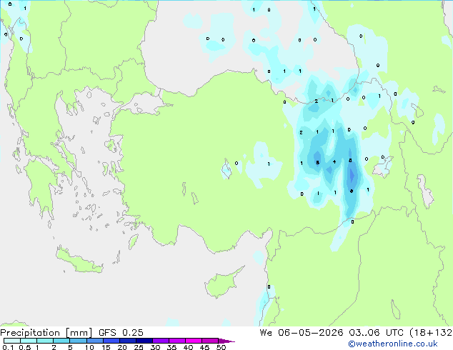Image resolution: width=453 pixels, height=350 pixels.
Task: Click legend value label '25'
Action: [x=139, y=347]
